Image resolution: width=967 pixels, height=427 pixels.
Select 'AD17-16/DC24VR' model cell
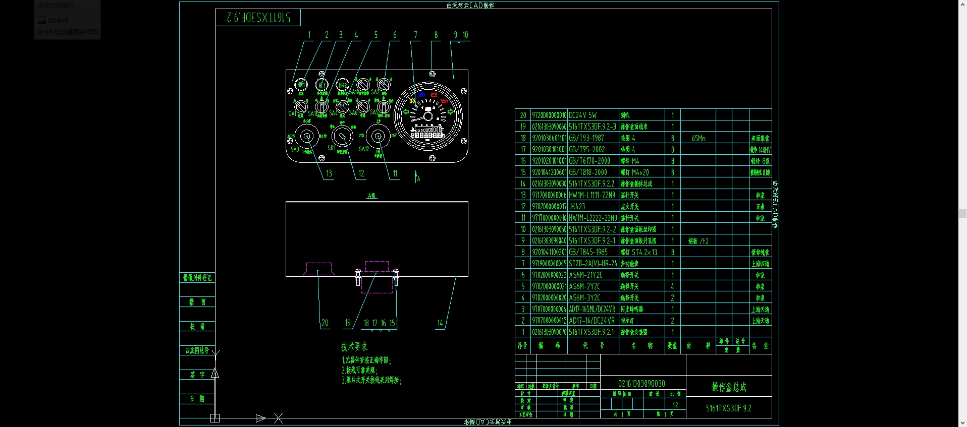pos(592,320)
